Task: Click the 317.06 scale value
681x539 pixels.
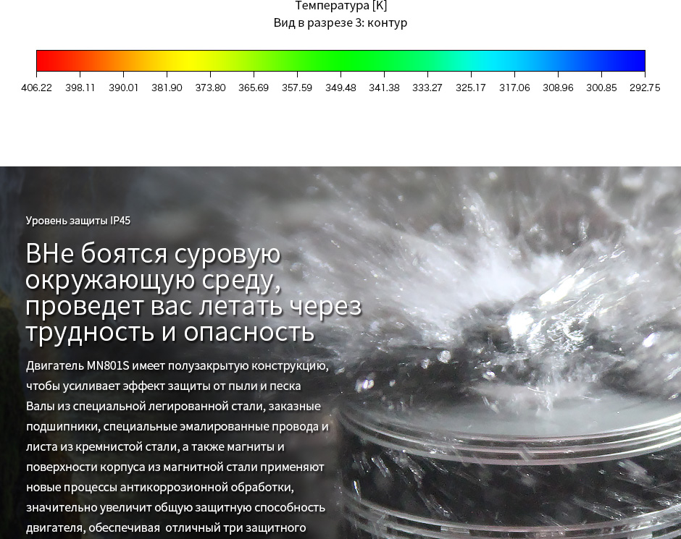Action: tap(514, 88)
